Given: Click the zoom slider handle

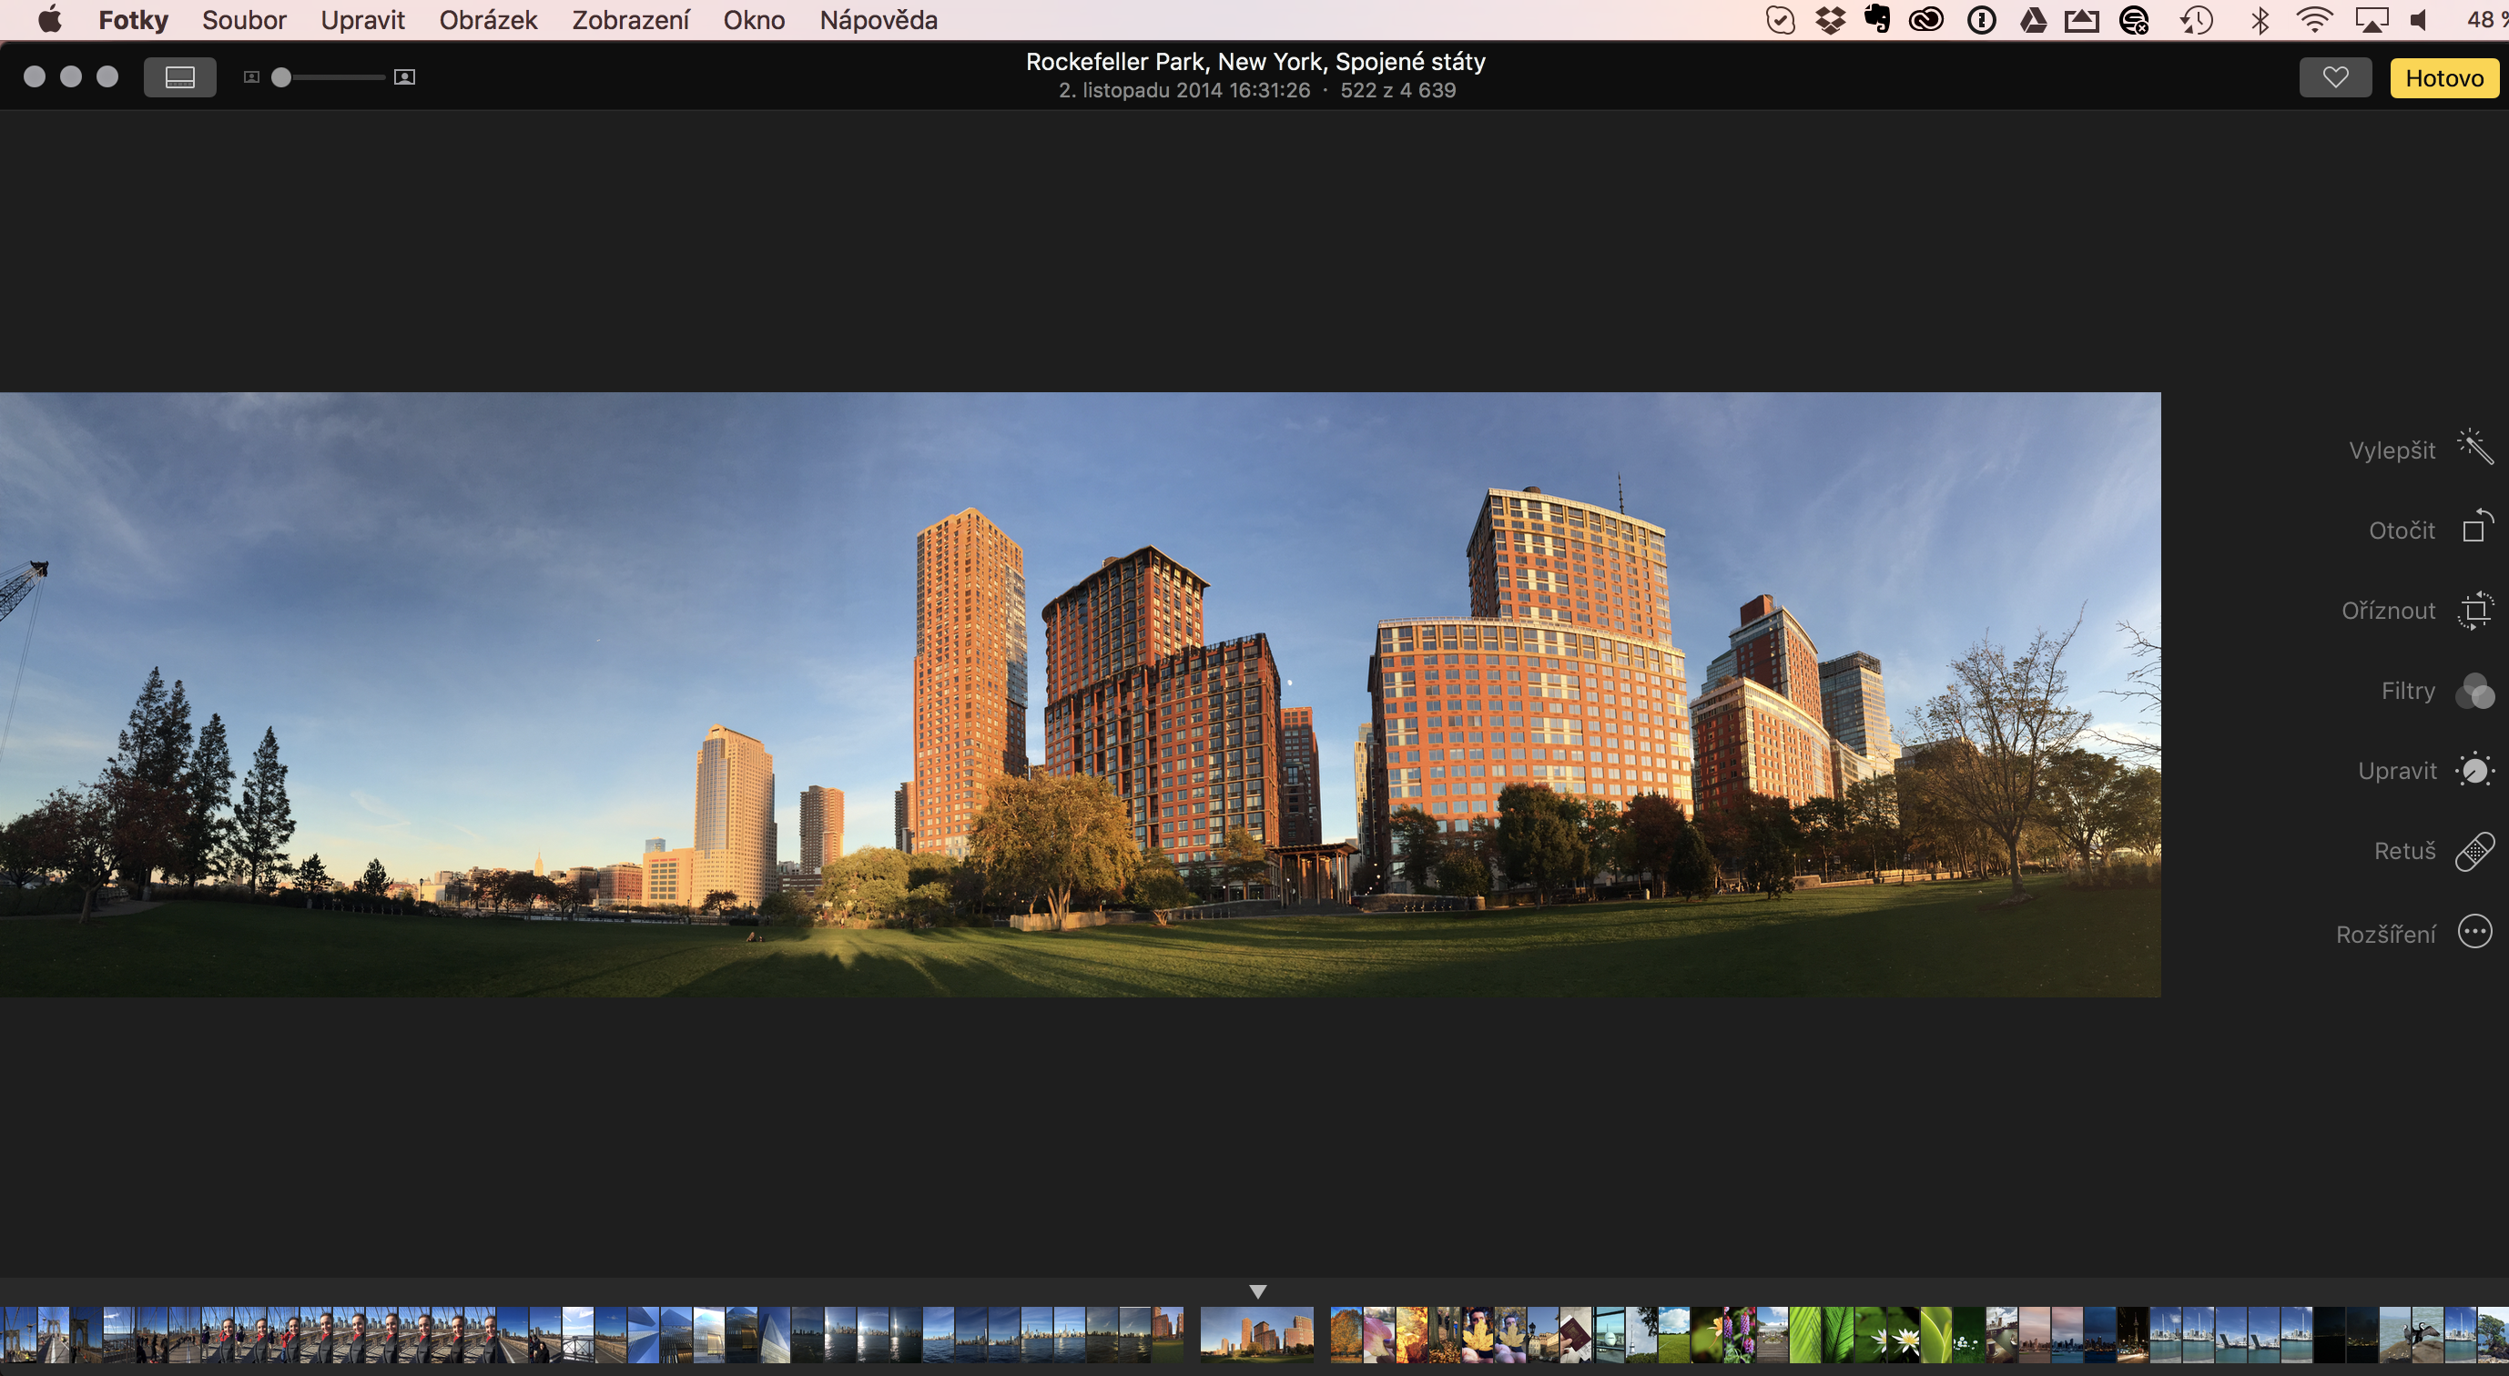Looking at the screenshot, I should [x=281, y=77].
